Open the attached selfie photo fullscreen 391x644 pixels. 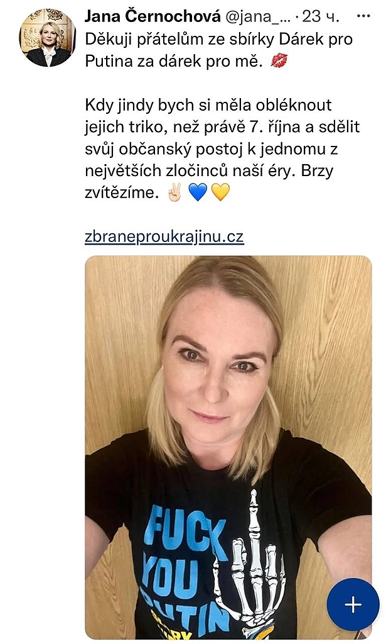coord(228,447)
